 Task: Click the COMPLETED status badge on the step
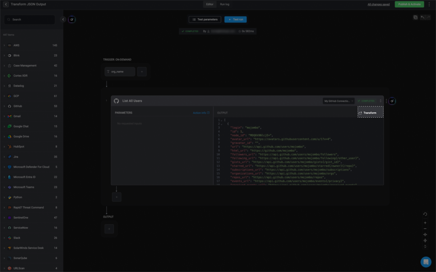pos(366,101)
